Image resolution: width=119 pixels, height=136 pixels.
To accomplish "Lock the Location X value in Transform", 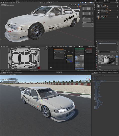I will click(92, 7).
